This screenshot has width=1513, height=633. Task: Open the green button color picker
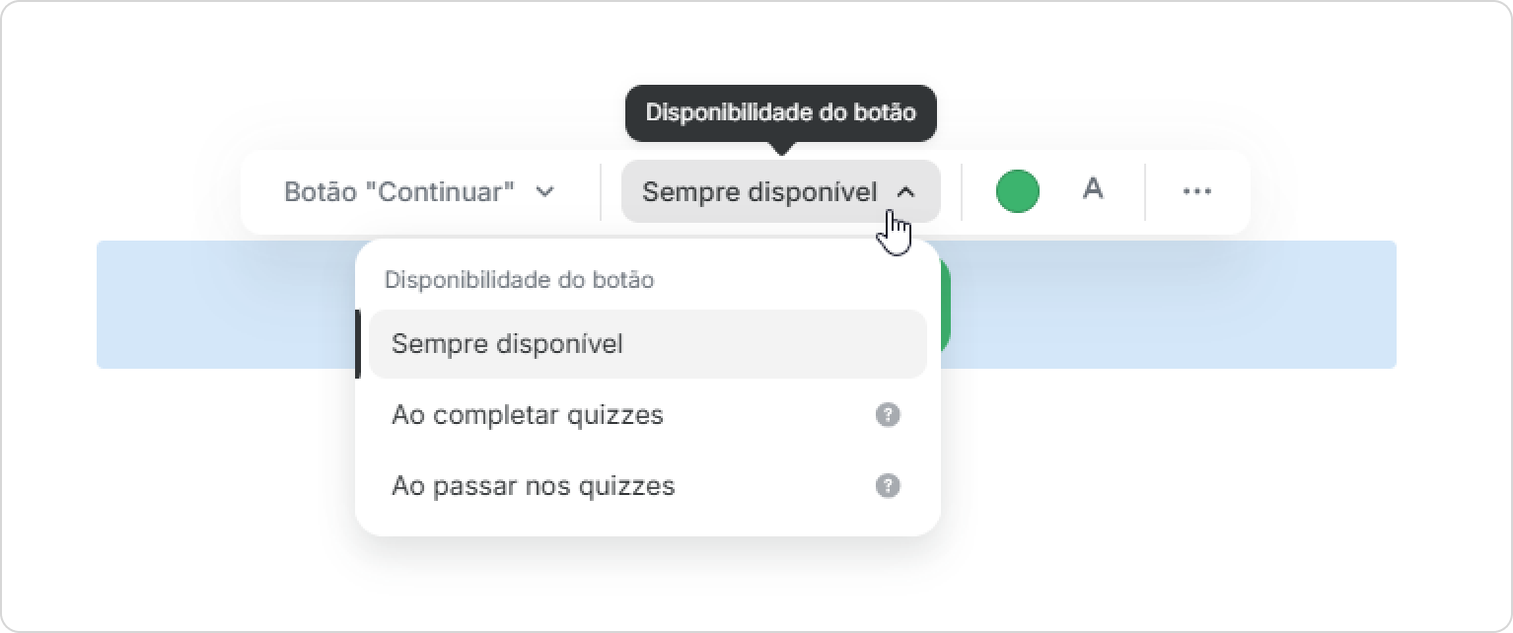(1017, 191)
